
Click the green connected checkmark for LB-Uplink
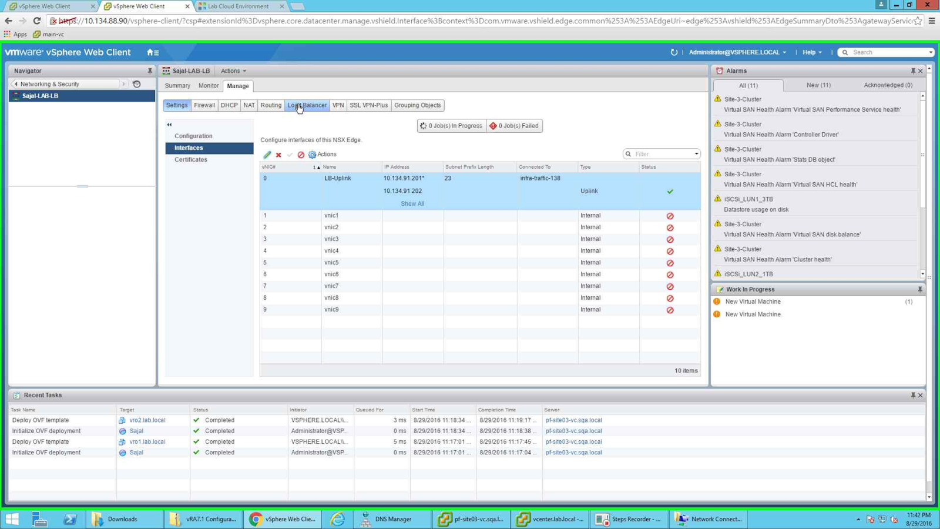point(670,191)
